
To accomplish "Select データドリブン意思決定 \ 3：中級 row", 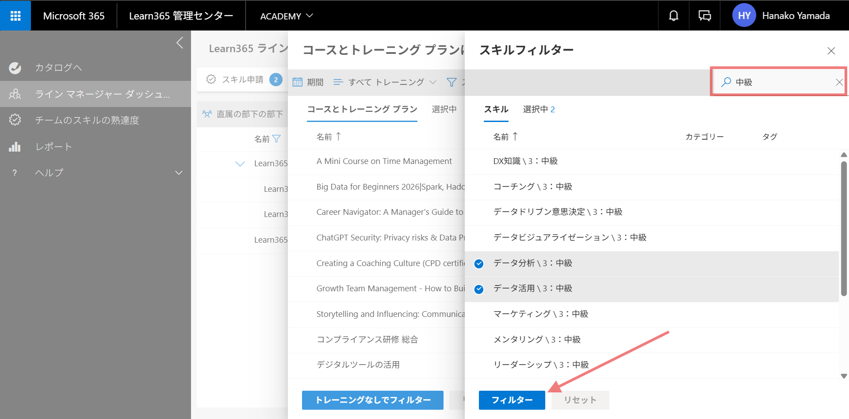I will [x=652, y=212].
